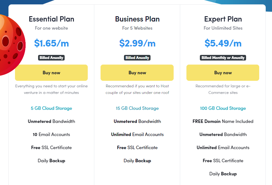Click Buy now for Essential Plan
The height and width of the screenshot is (185, 272).
[51, 73]
